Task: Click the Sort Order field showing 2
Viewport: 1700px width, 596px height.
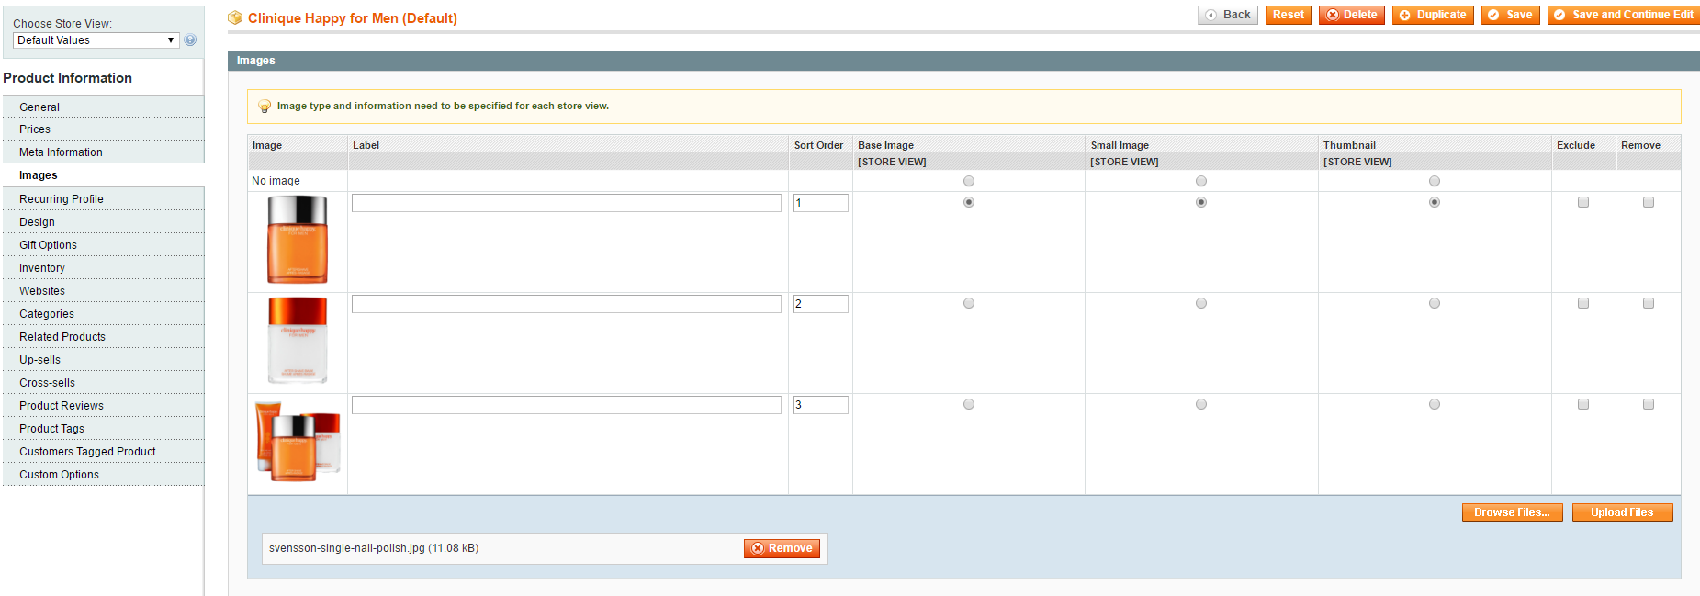Action: (820, 304)
